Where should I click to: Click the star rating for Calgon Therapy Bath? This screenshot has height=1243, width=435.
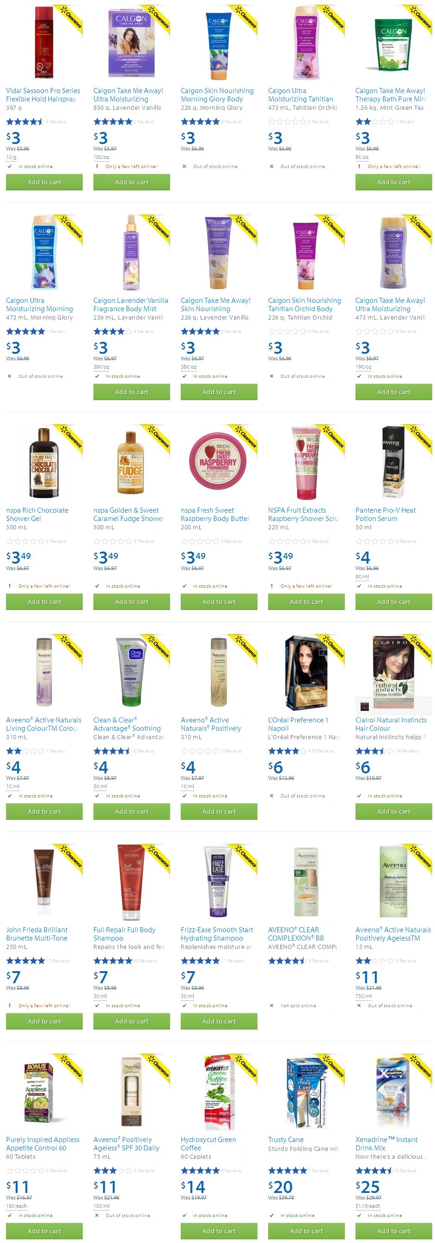pos(370,122)
